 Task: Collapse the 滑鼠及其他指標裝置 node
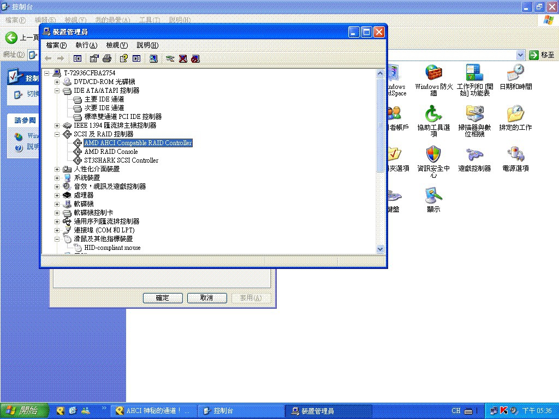pos(57,239)
